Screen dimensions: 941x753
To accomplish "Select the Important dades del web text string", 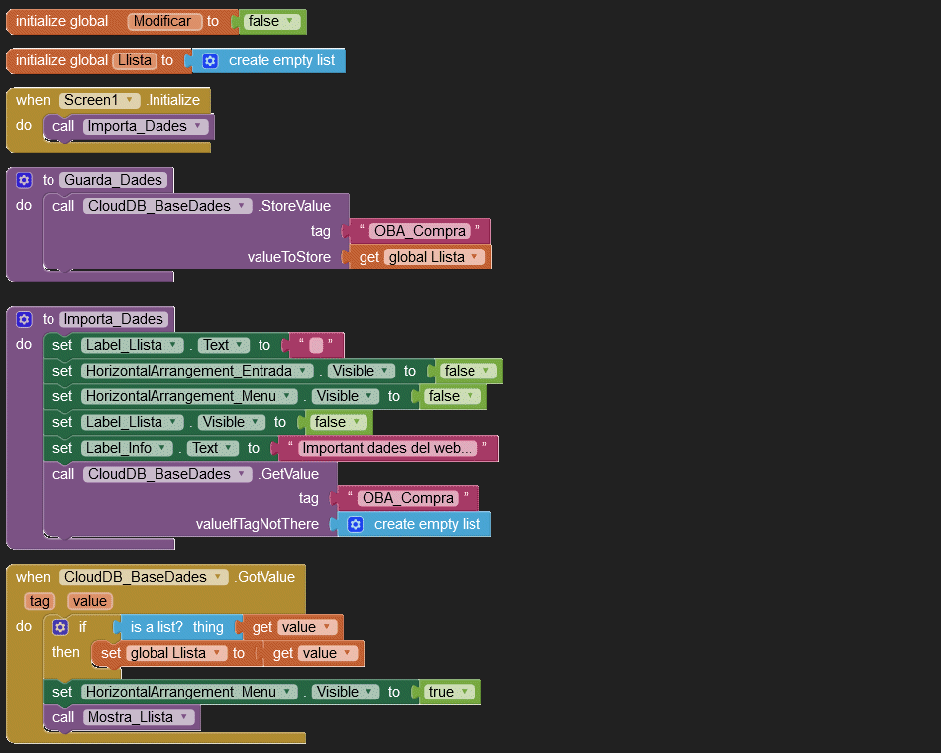I will click(387, 448).
